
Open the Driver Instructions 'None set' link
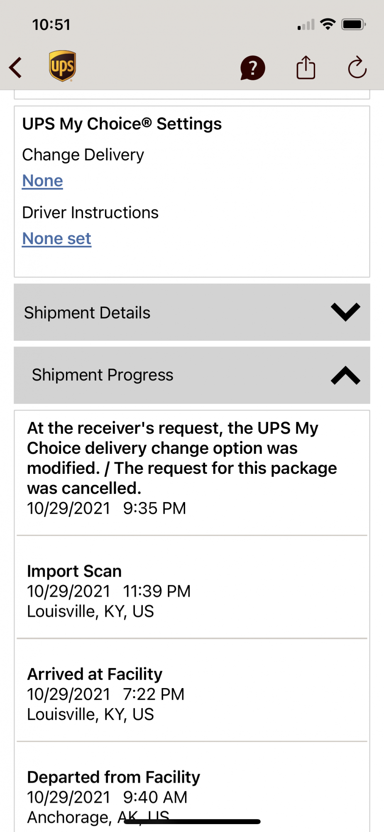[56, 239]
